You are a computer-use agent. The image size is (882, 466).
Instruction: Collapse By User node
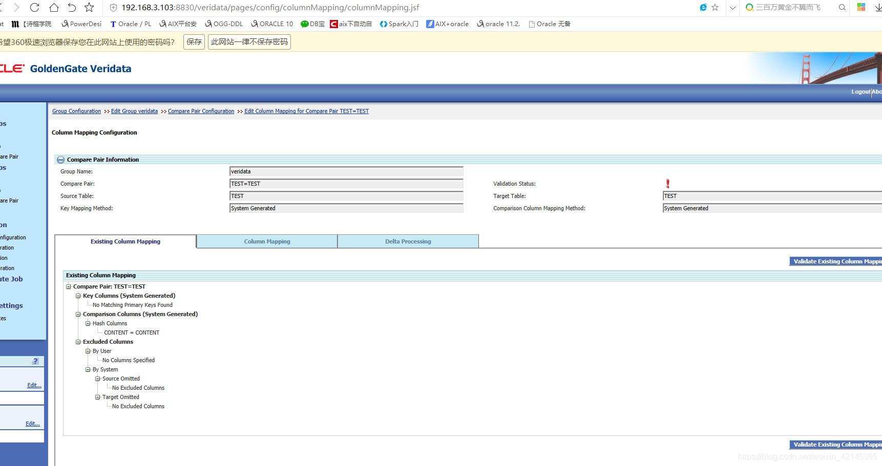[x=88, y=351]
